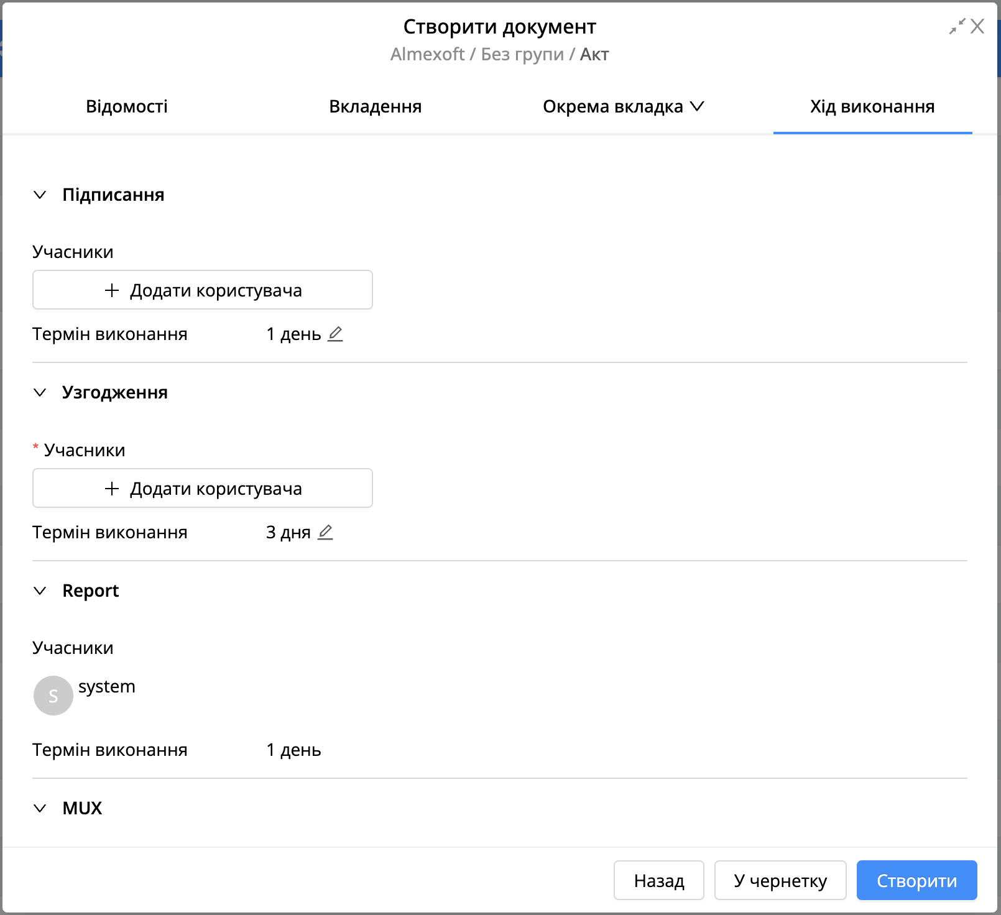This screenshot has width=1001, height=915.
Task: Click the collapse dialog arrows icon
Action: [x=957, y=26]
